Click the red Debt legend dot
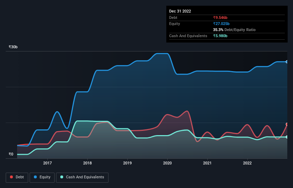293x188 pixels. pos(11,177)
